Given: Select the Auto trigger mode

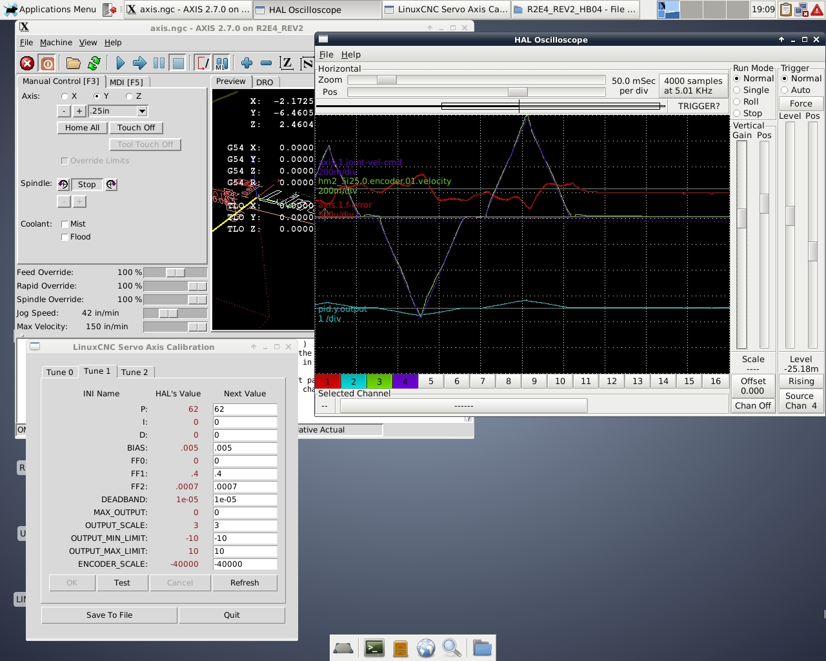Looking at the screenshot, I should 785,90.
